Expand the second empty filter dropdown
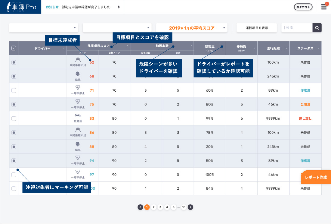The height and width of the screenshot is (224, 331). (x=117, y=28)
